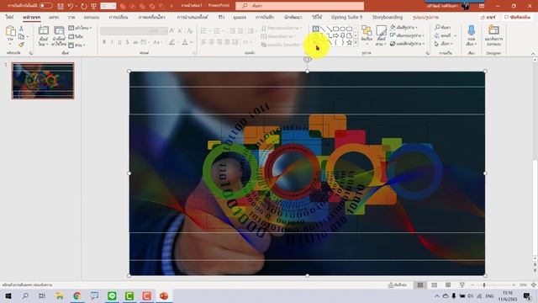
Task: Toggle Align Left for paragraph
Action: [203, 42]
